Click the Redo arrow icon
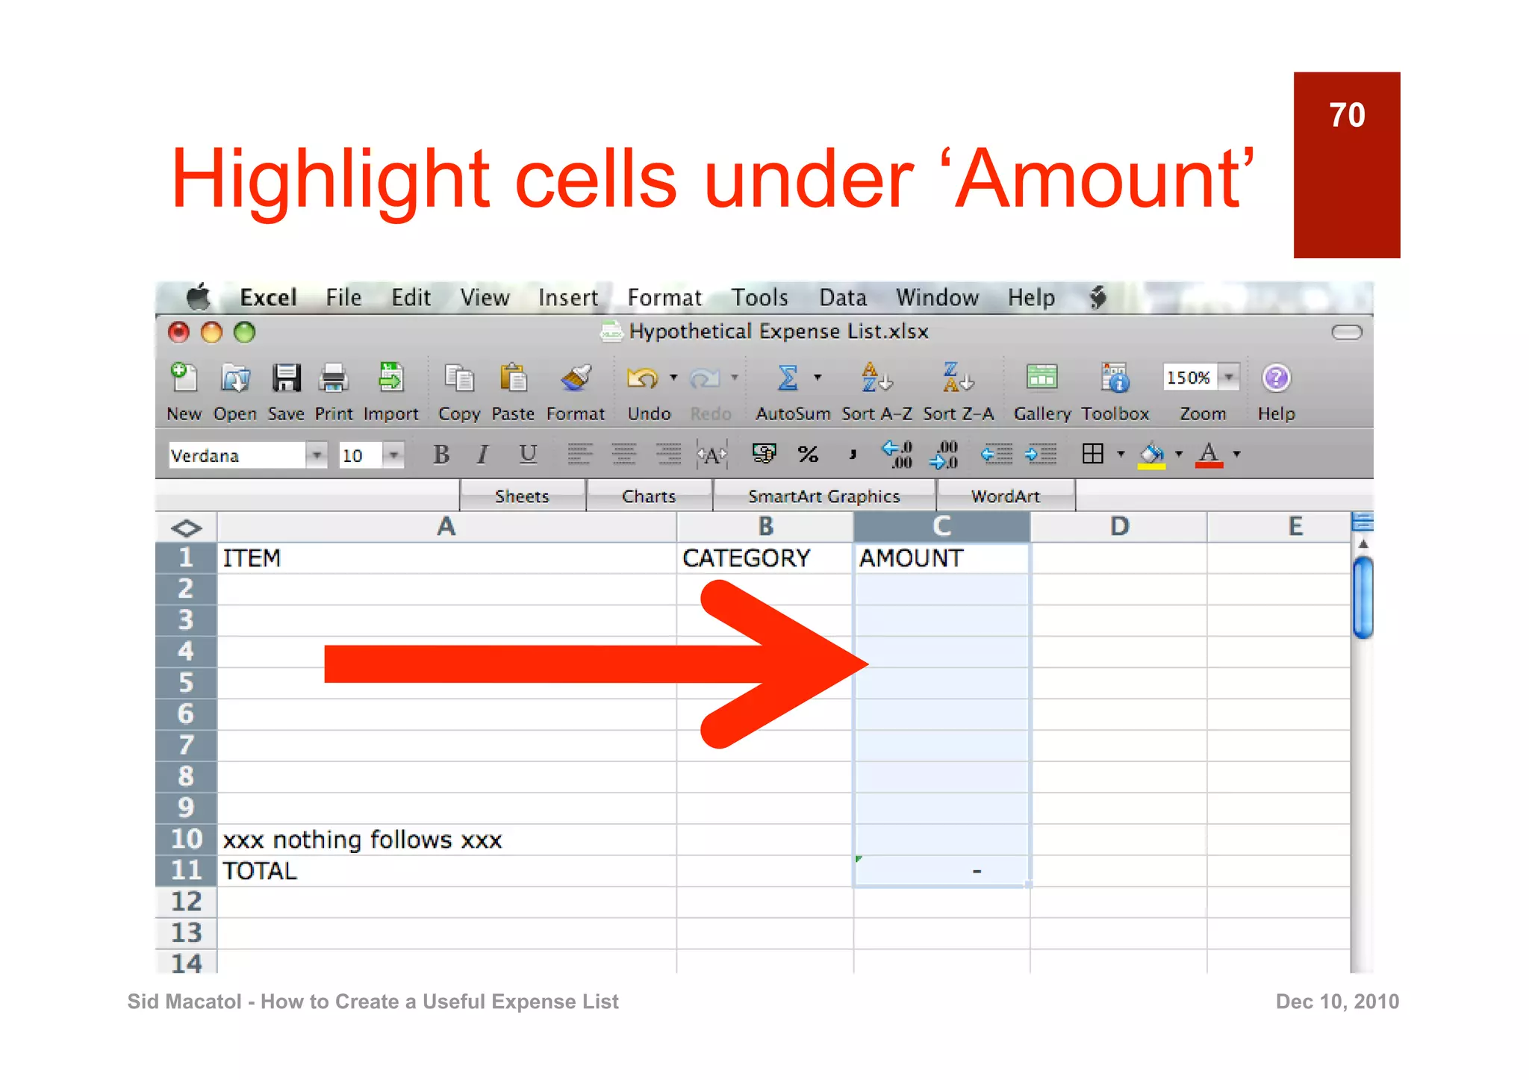Image resolution: width=1529 pixels, height=1080 pixels. pos(704,378)
